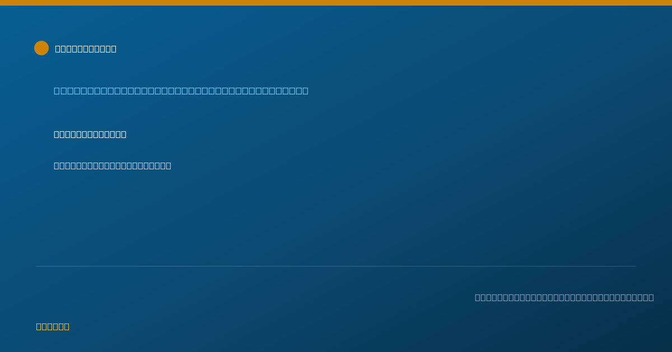Click the last character of the bottom-right footer text
The height and width of the screenshot is (352, 672).
click(x=651, y=297)
